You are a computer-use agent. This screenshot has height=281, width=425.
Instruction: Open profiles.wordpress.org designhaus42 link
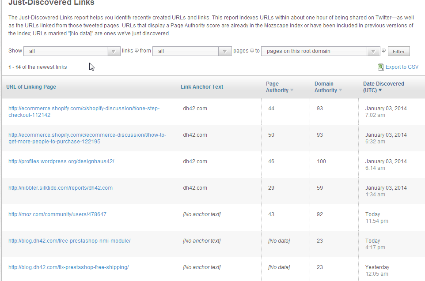tap(61, 161)
